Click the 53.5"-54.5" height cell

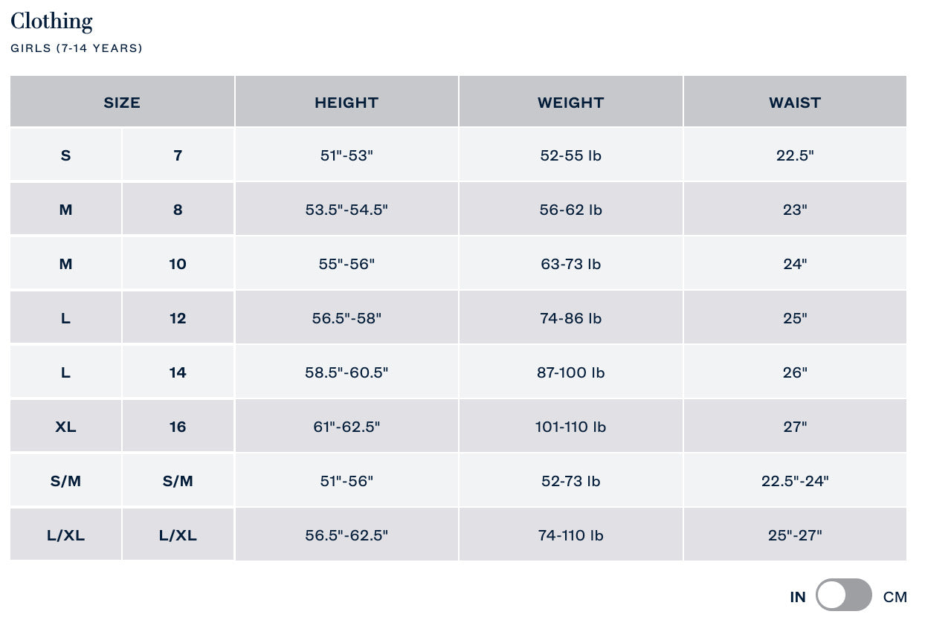tap(347, 210)
